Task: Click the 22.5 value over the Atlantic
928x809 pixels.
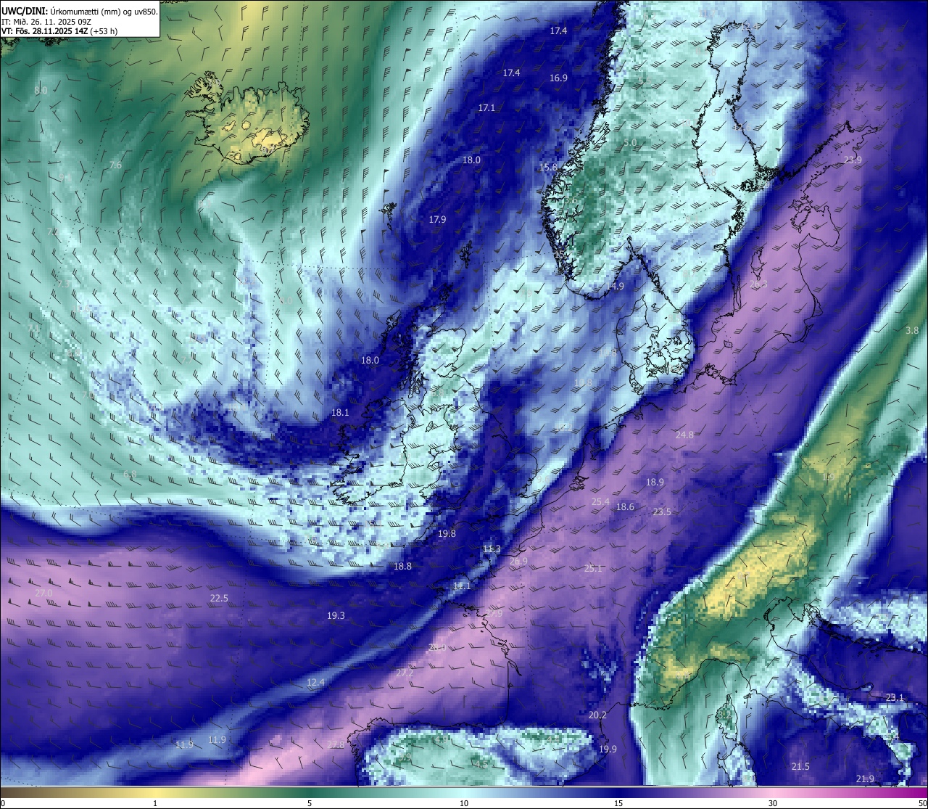Action: 219,599
